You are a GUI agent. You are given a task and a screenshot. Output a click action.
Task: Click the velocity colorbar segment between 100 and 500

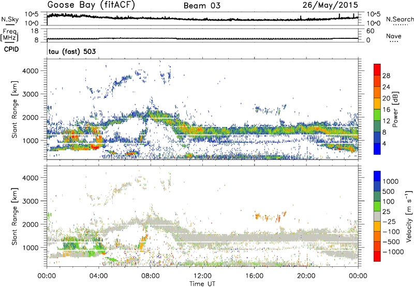[x=377, y=196]
